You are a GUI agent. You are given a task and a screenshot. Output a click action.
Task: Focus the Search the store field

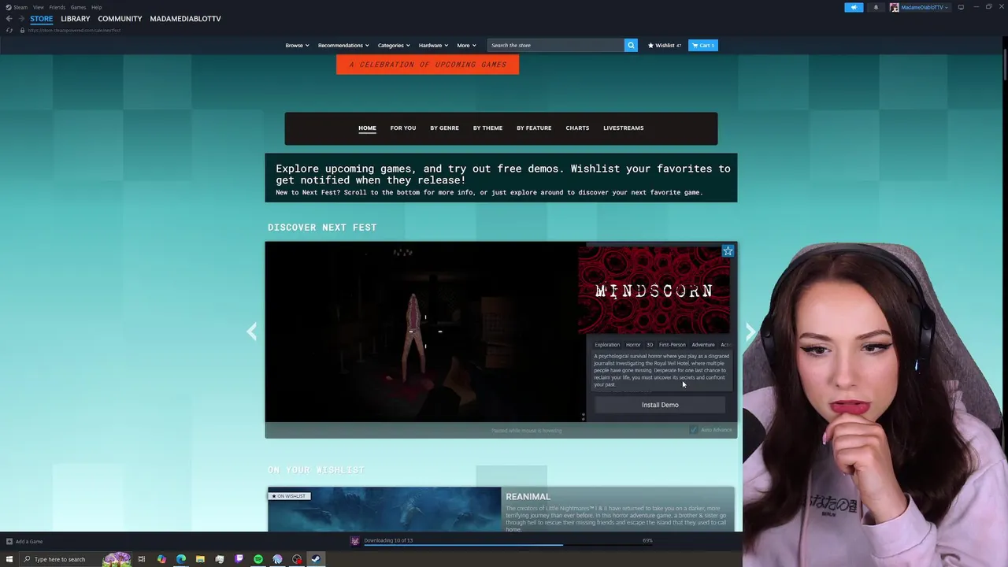click(x=556, y=45)
